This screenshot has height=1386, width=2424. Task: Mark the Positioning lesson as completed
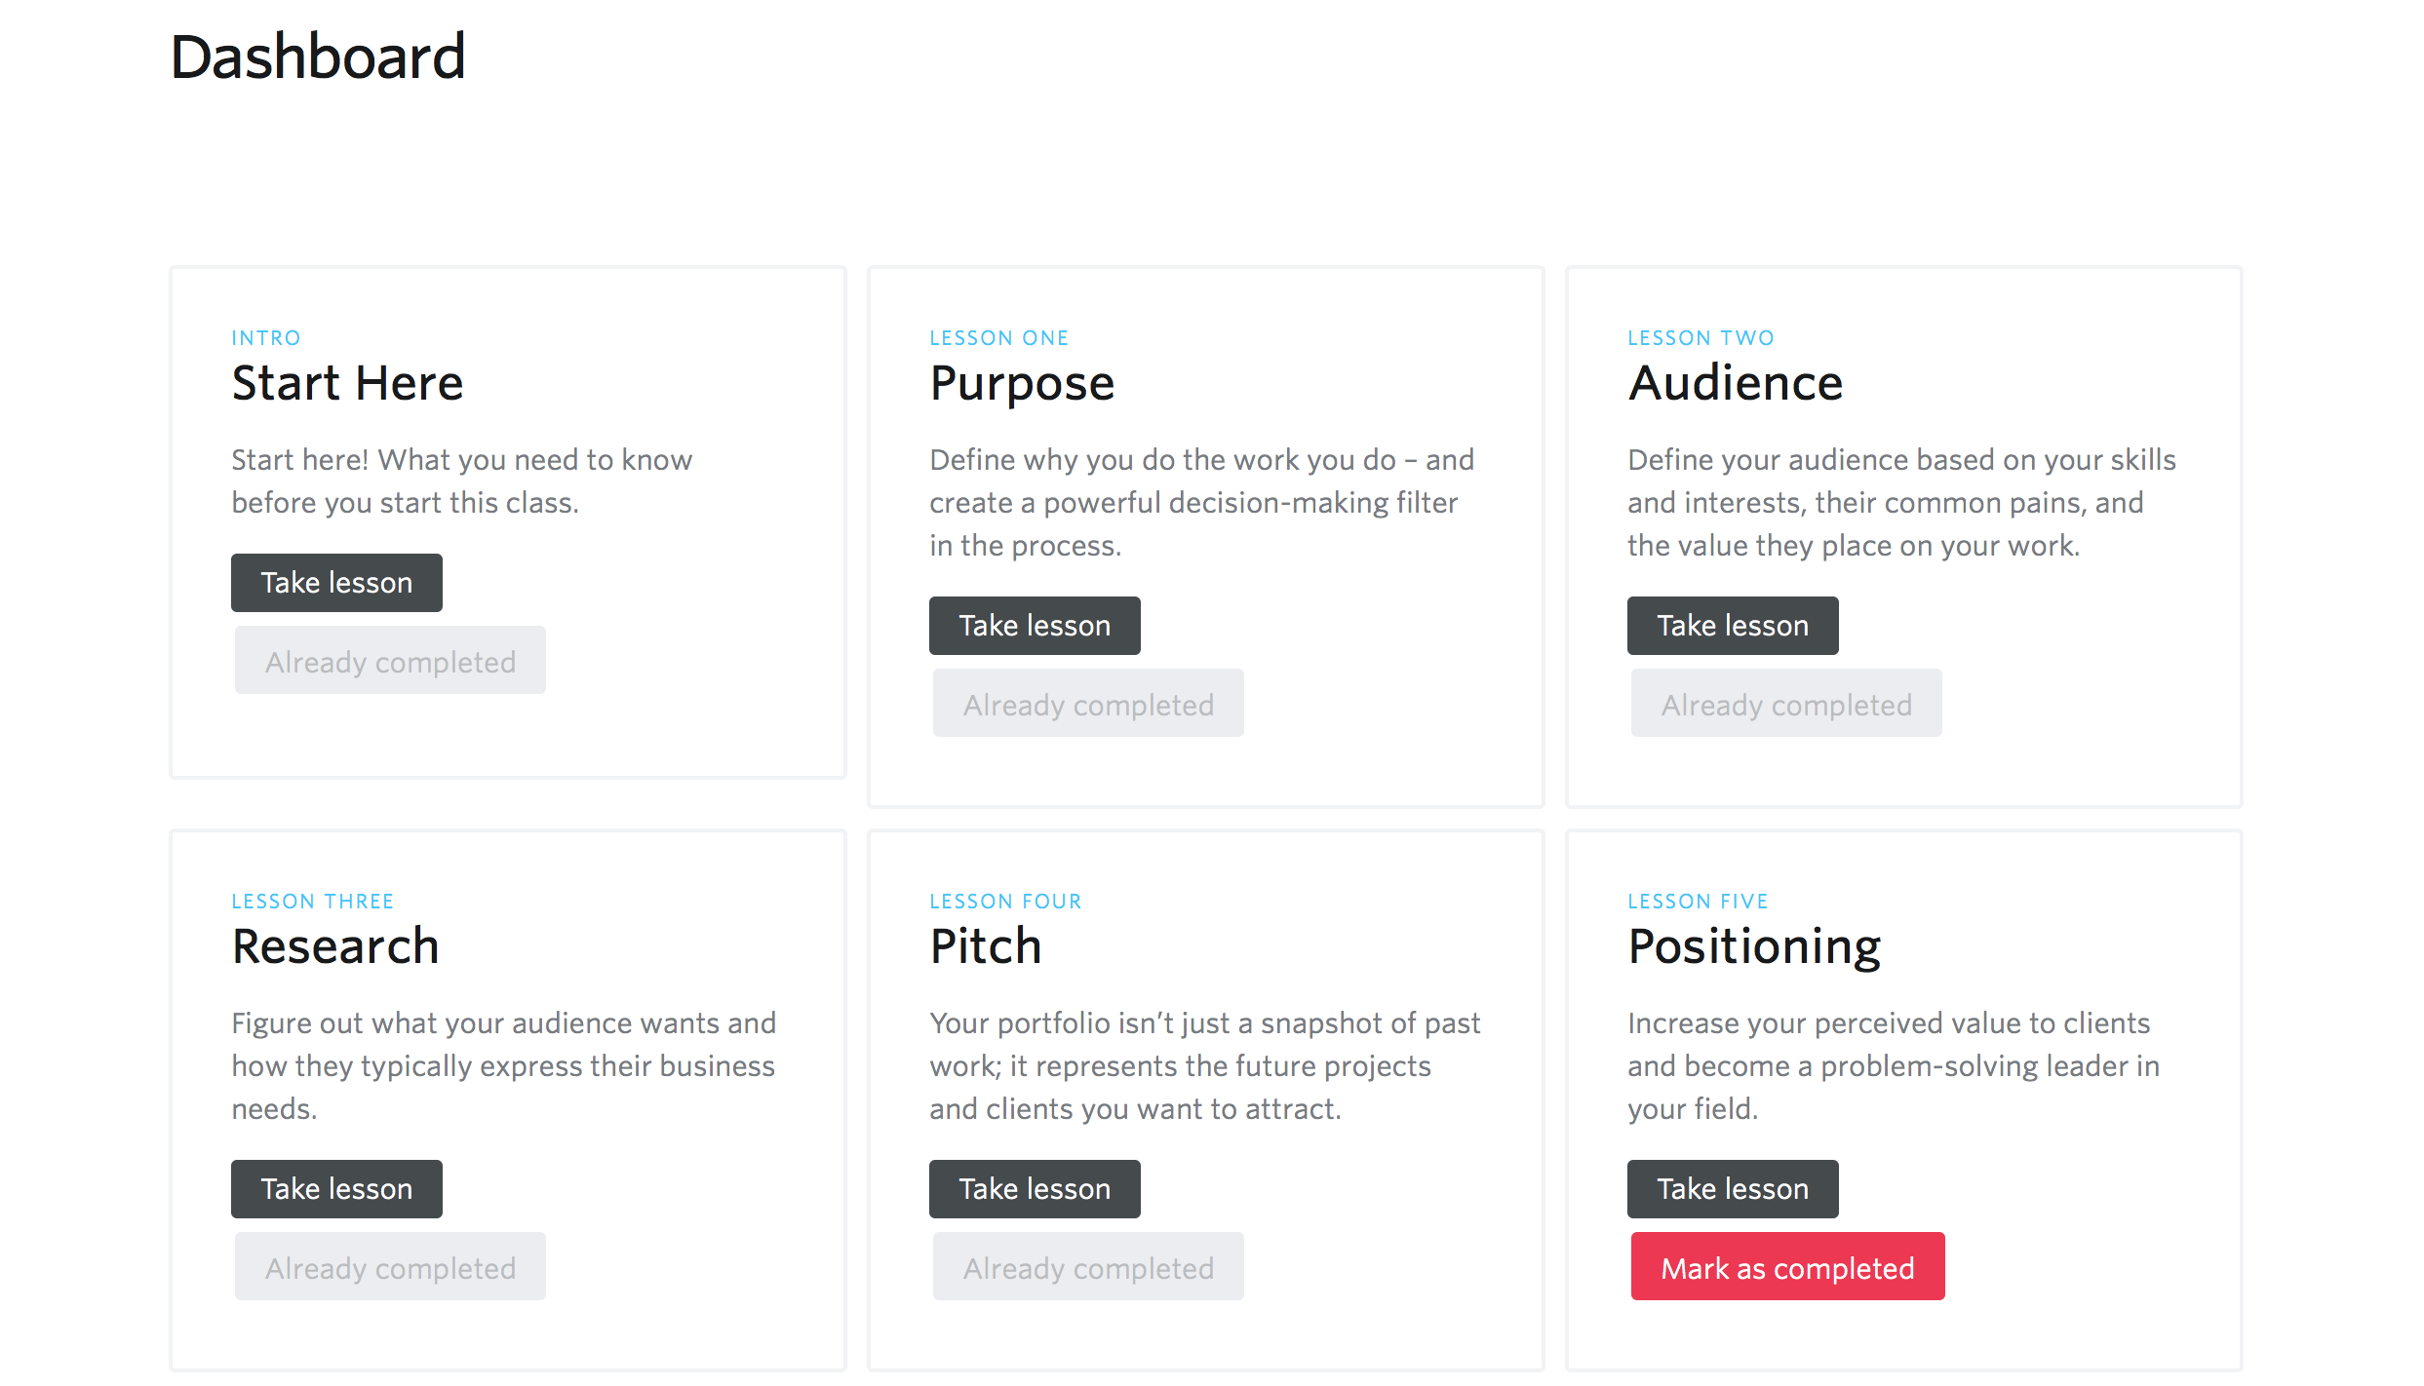(x=1787, y=1267)
